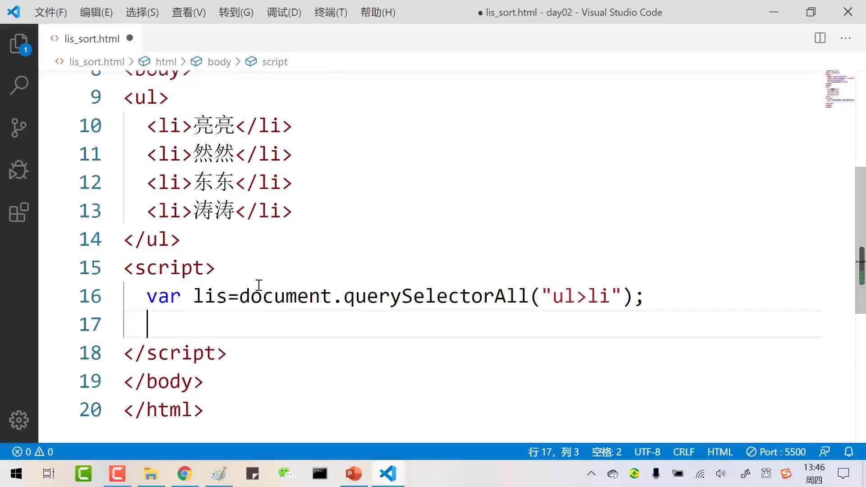
Task: Open the red Camtasia recorder taskbar icon
Action: [117, 473]
